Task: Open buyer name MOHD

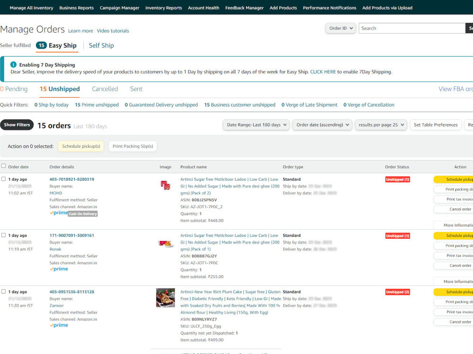Action: click(x=56, y=193)
